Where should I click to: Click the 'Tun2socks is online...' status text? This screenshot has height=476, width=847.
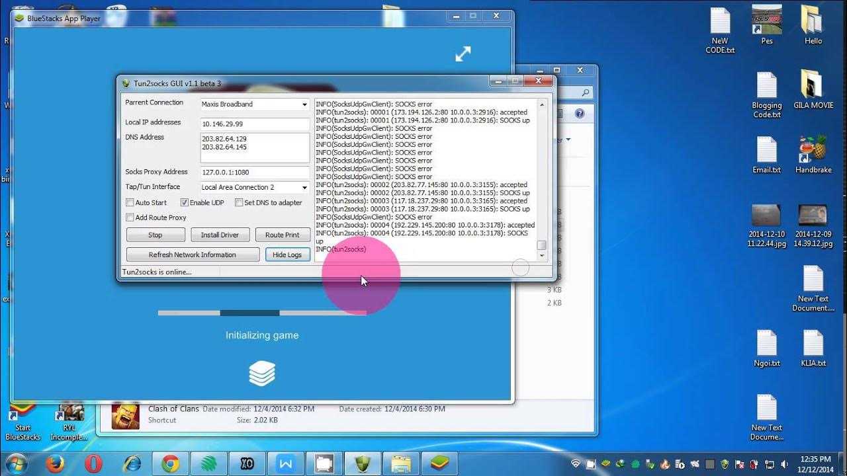[x=157, y=272]
